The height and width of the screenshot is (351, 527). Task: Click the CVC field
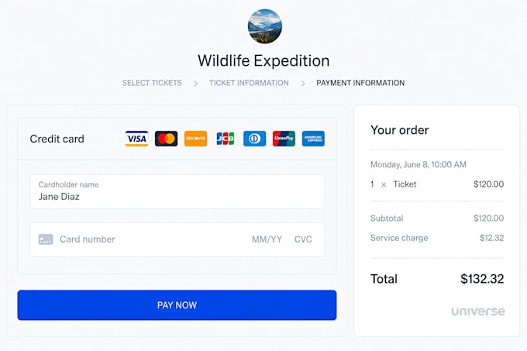[x=303, y=239]
